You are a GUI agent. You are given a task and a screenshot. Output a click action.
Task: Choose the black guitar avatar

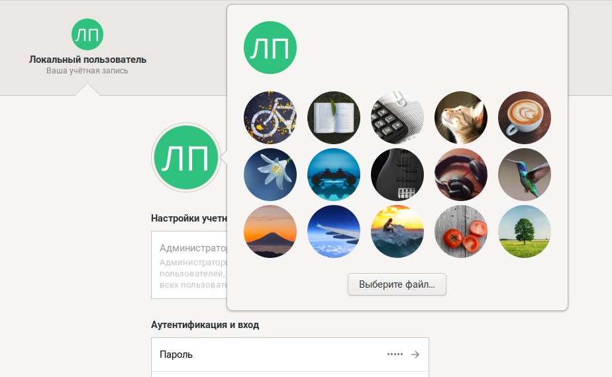(397, 175)
